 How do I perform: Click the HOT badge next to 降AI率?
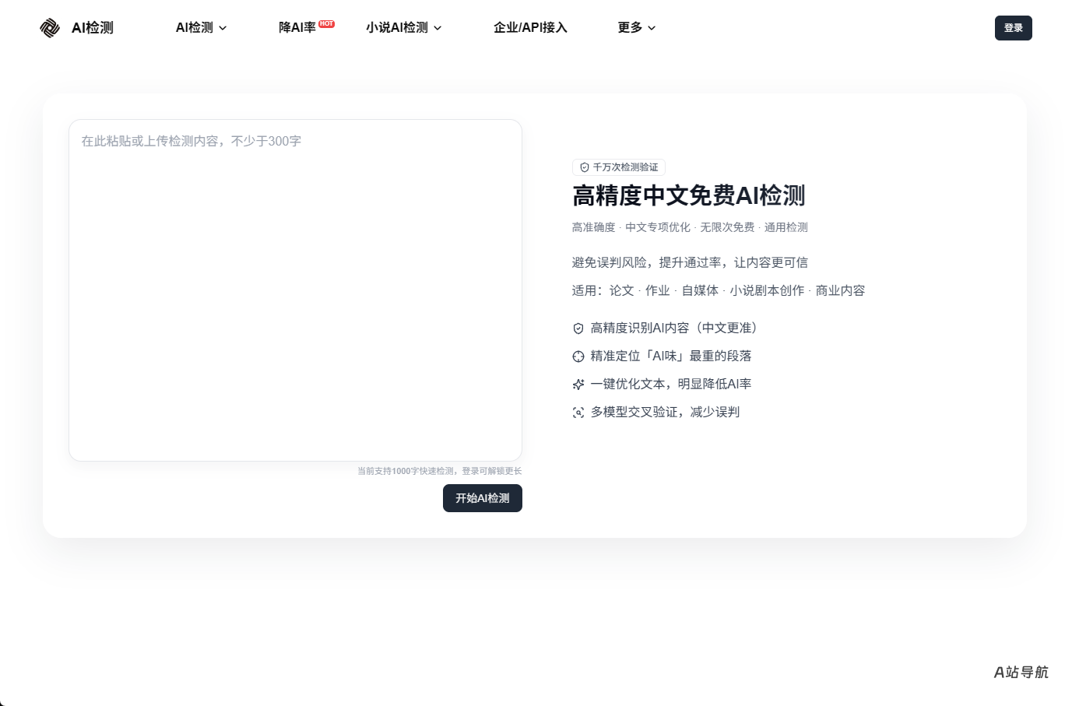coord(327,23)
